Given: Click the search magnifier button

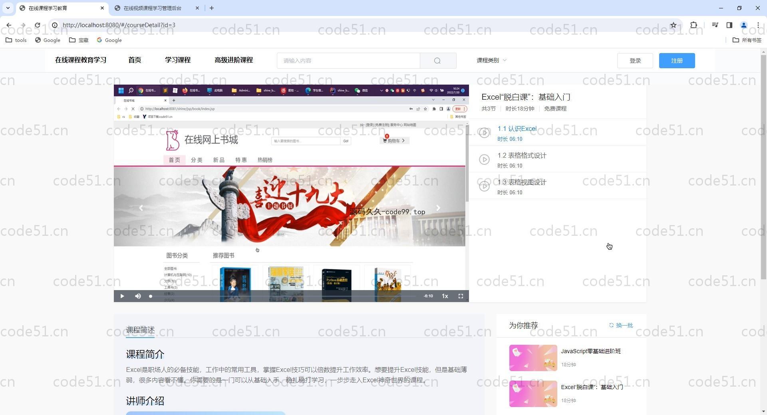Looking at the screenshot, I should click(438, 61).
